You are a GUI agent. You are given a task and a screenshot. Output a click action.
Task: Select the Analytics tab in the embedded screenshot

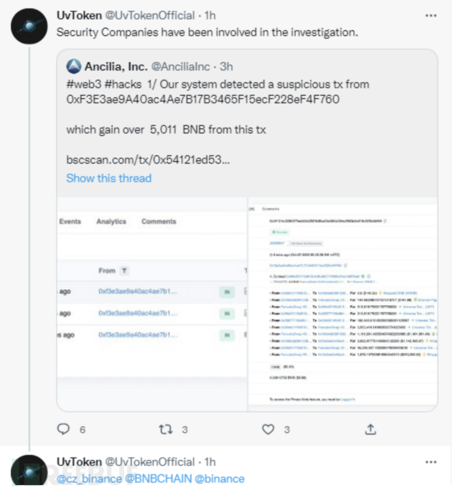(x=111, y=221)
